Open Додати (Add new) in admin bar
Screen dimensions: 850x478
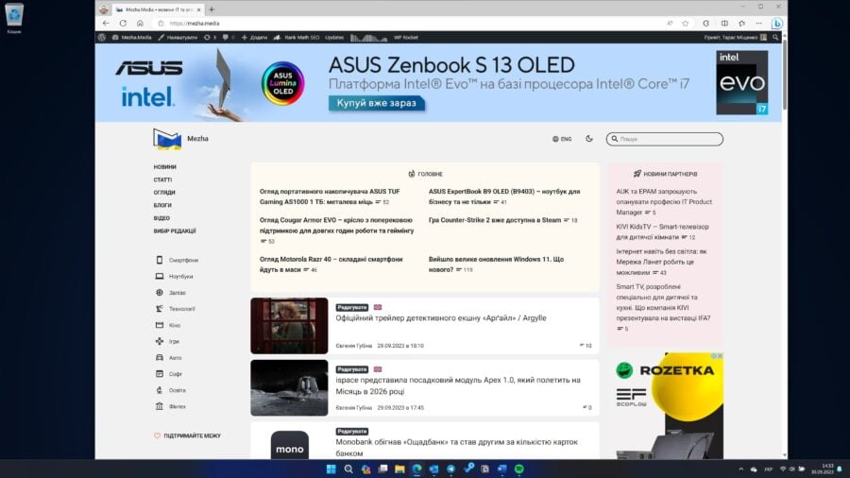tap(254, 38)
